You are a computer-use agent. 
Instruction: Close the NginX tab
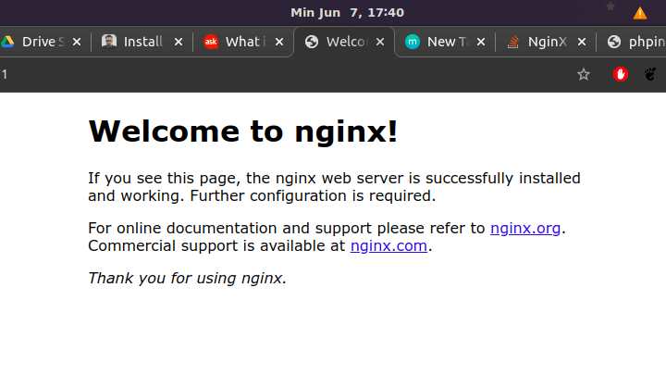[582, 42]
